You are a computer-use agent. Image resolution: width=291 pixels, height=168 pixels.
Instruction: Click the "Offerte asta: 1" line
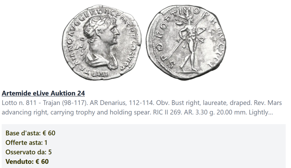(26, 143)
